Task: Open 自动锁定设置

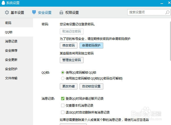Action: pyautogui.click(x=91, y=86)
